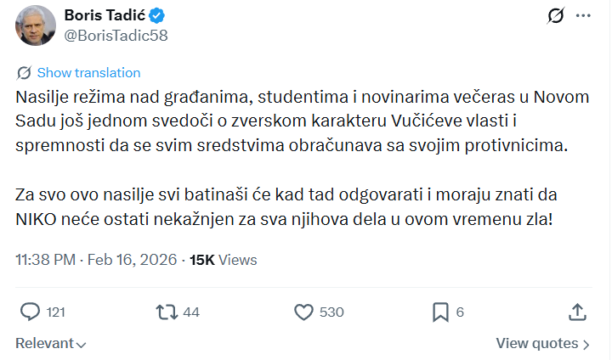
Task: Click the 121 replies count
Action: [x=56, y=312]
